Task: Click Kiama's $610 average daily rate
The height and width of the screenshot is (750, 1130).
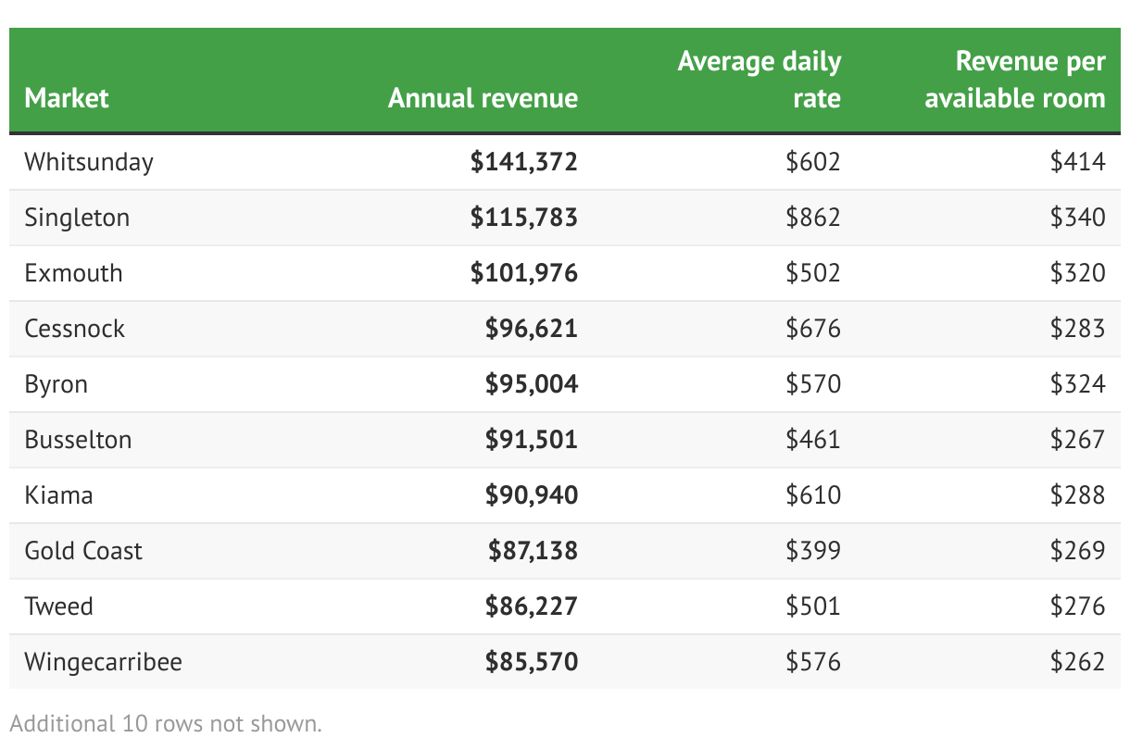Action: click(x=813, y=495)
